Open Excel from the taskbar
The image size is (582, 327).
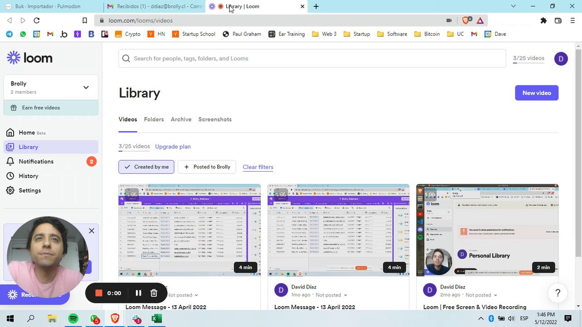click(156, 319)
